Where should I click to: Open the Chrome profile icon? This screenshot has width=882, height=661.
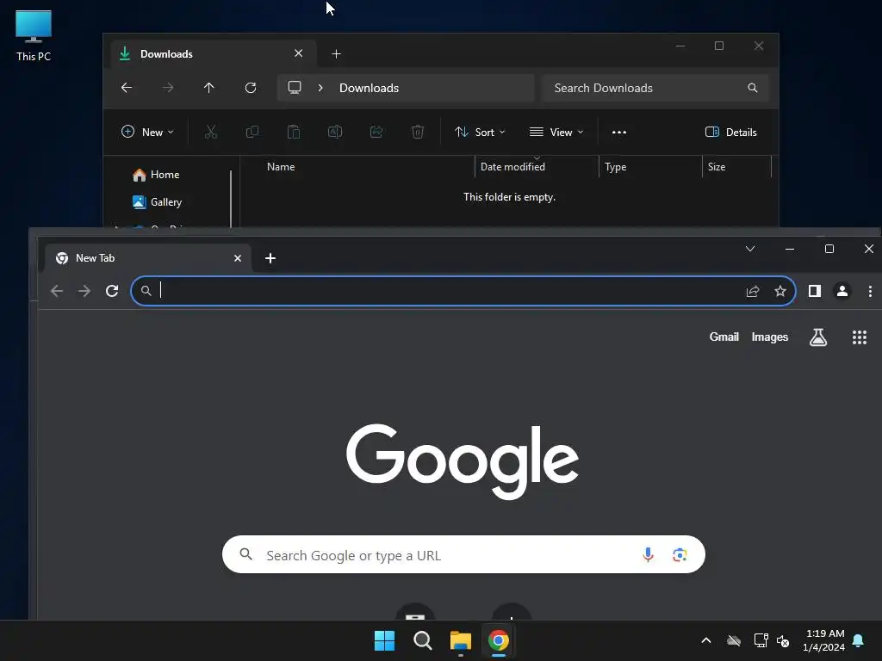[842, 291]
